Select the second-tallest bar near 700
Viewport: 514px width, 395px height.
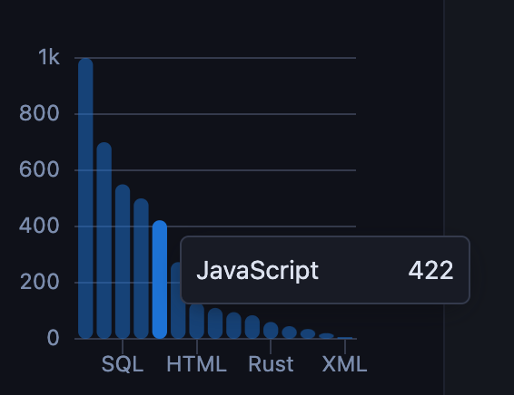coord(104,240)
